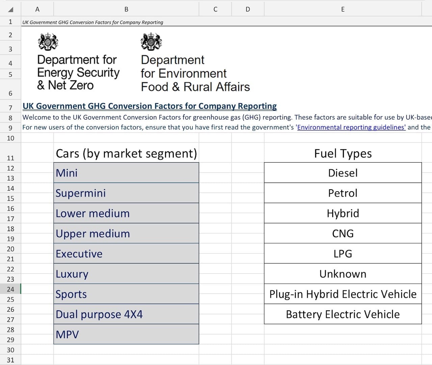Select the 'Supermini' cell
Screen dimensions: 432x365
(126, 193)
